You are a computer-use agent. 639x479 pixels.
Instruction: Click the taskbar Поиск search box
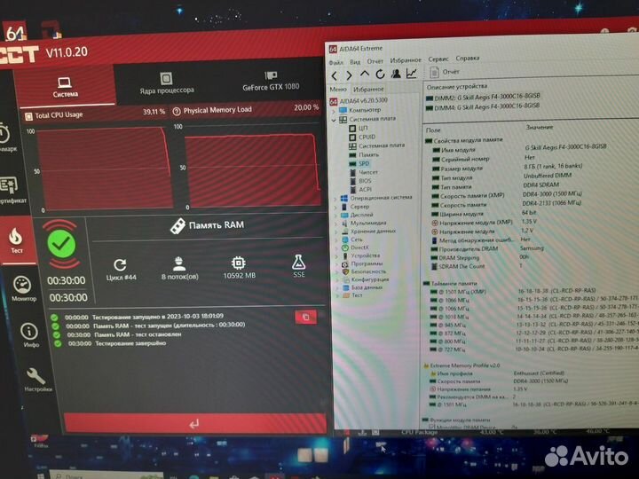tap(106, 475)
